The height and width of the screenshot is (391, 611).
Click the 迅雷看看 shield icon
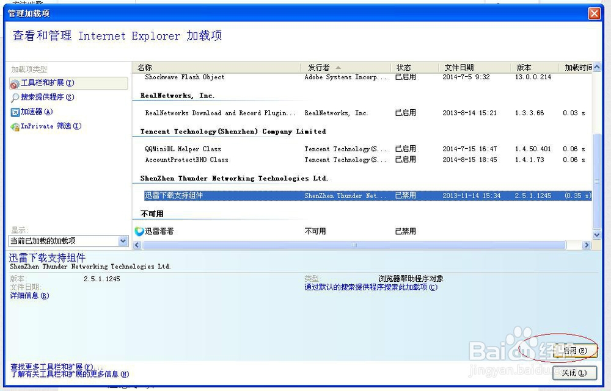[139, 231]
